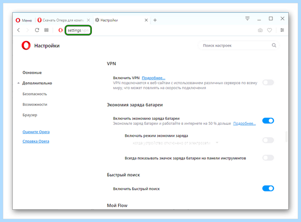Click the VPN section heading

coord(111,64)
